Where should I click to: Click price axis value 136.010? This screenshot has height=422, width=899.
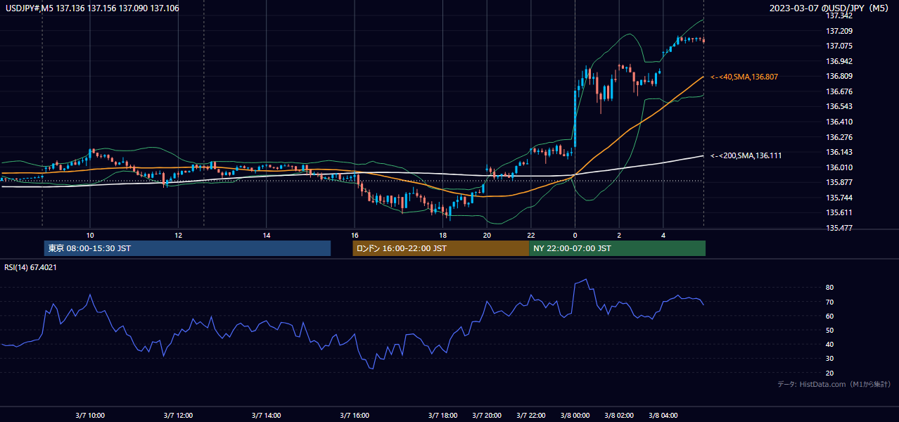pyautogui.click(x=840, y=167)
